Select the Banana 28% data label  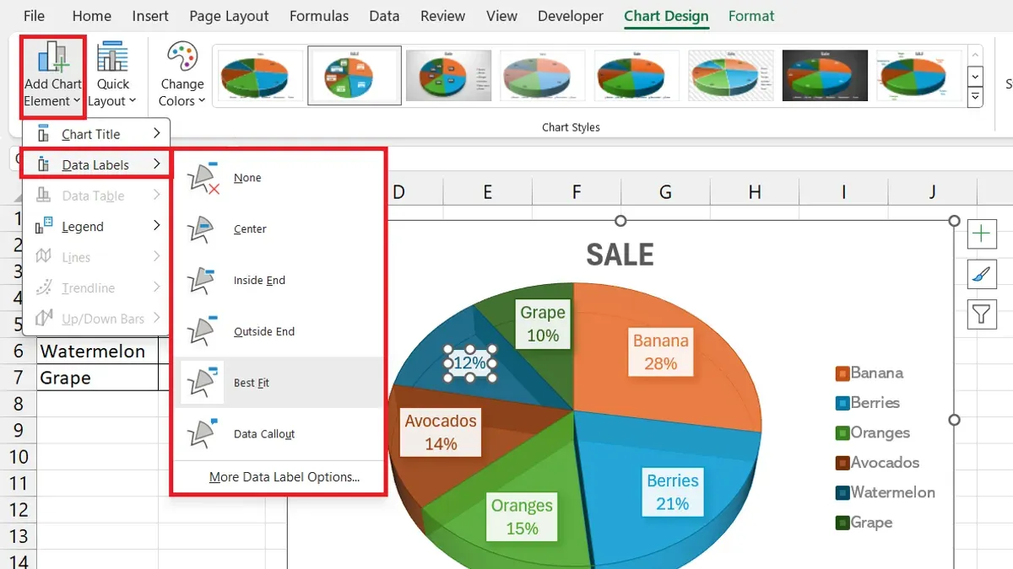661,352
